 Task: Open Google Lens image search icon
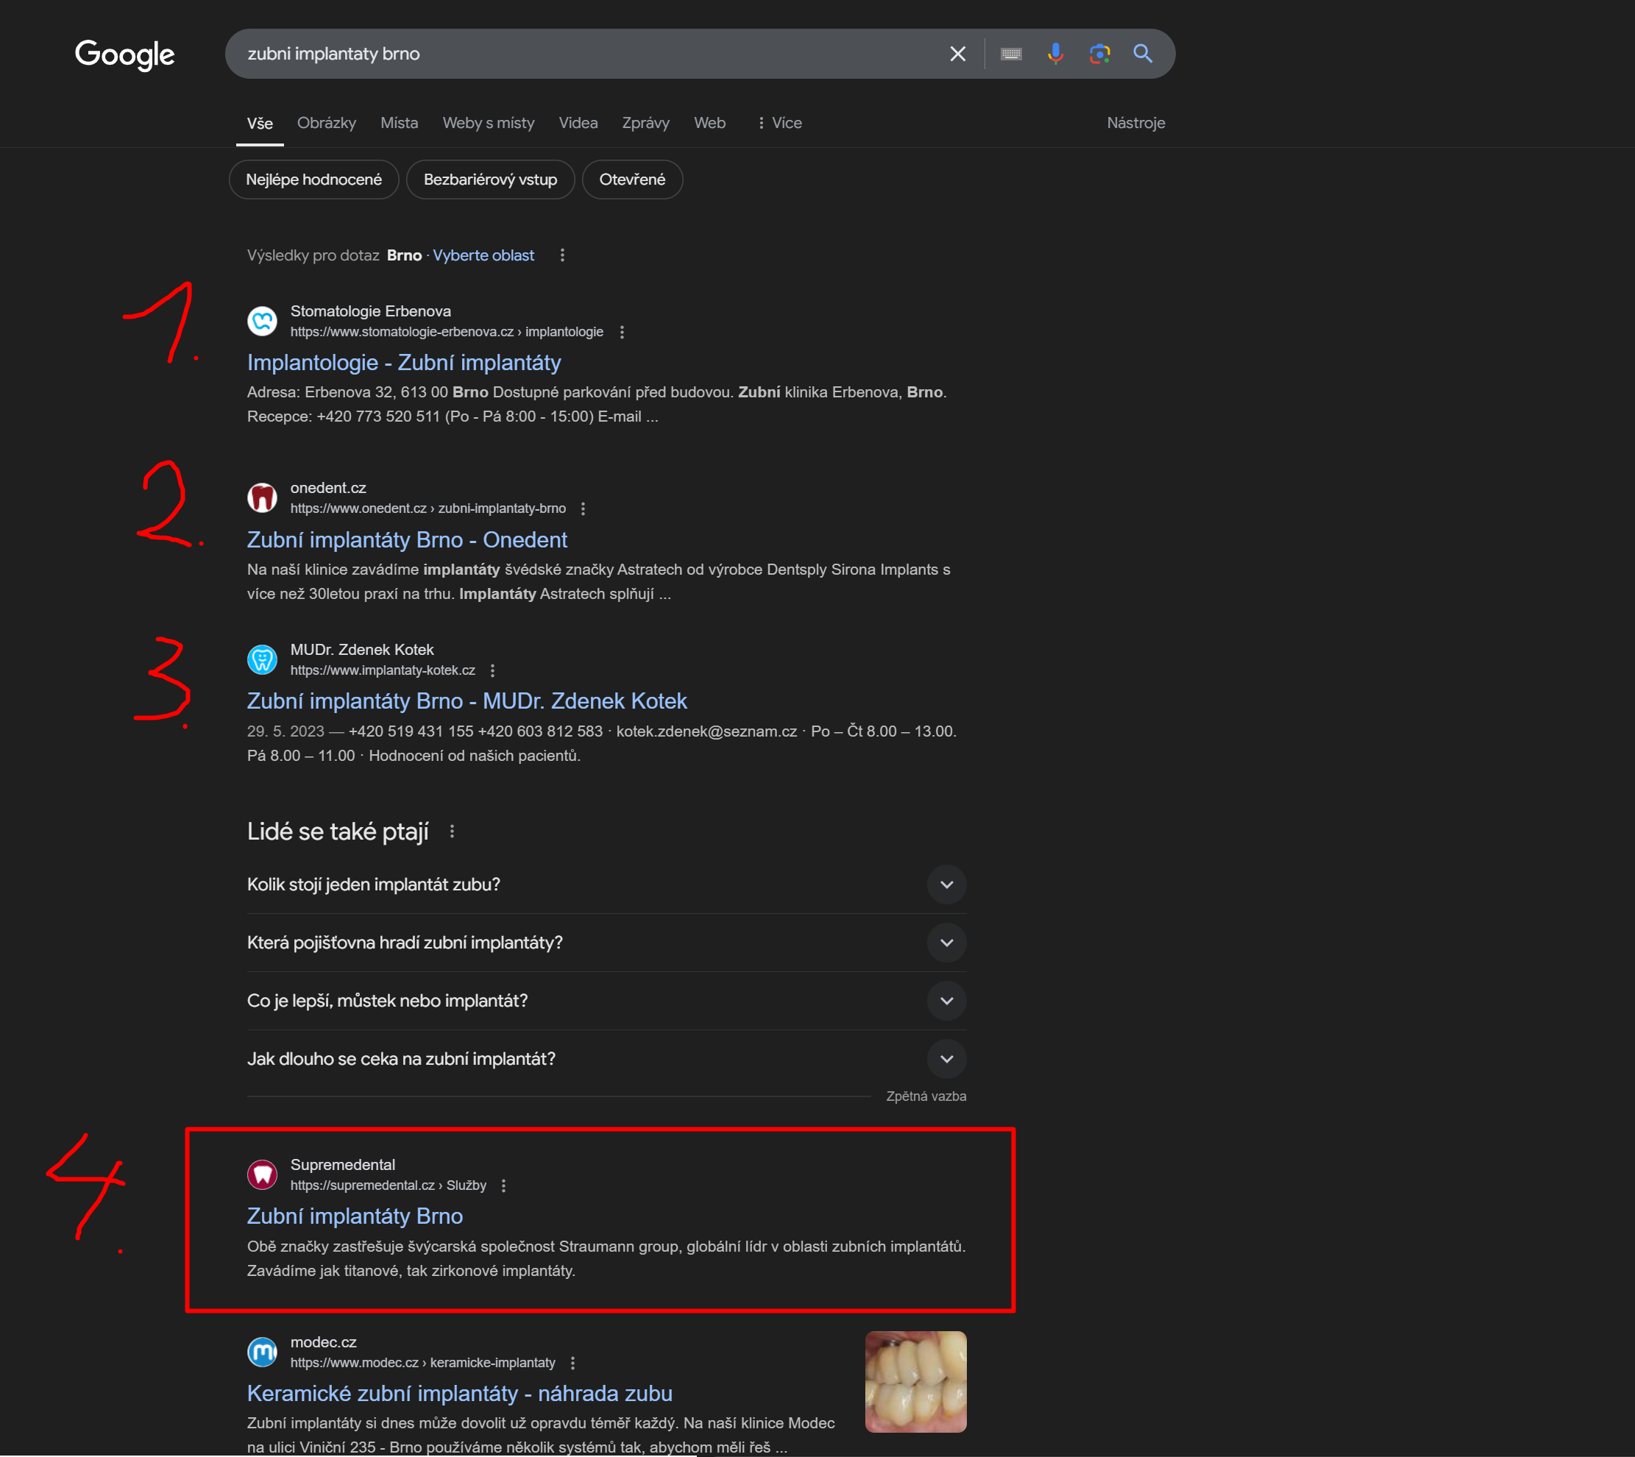1099,54
